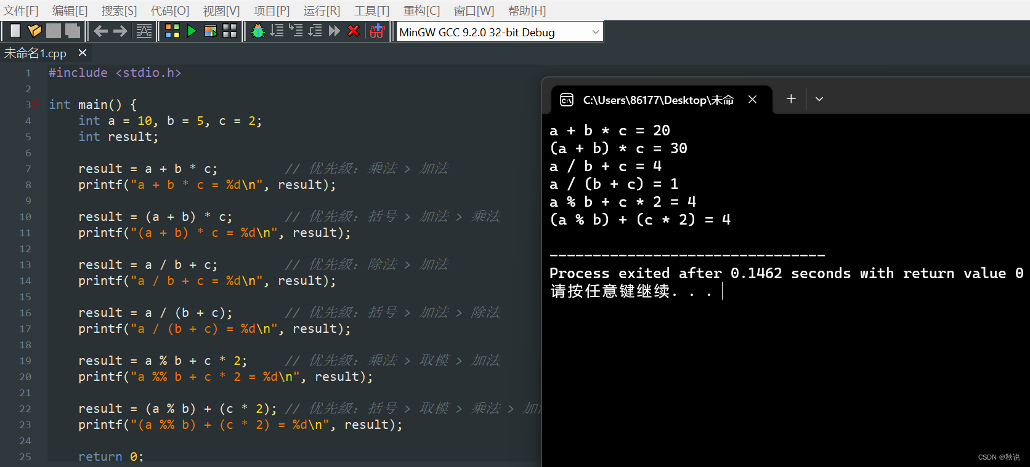Close the 未命名1.cpp tab

tap(83, 53)
